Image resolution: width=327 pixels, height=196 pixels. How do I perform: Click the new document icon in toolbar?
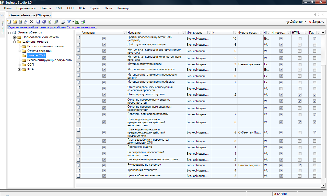[x=9, y=22]
